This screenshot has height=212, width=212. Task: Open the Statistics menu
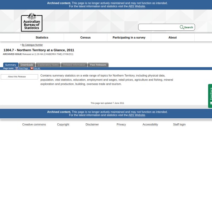(x=42, y=37)
